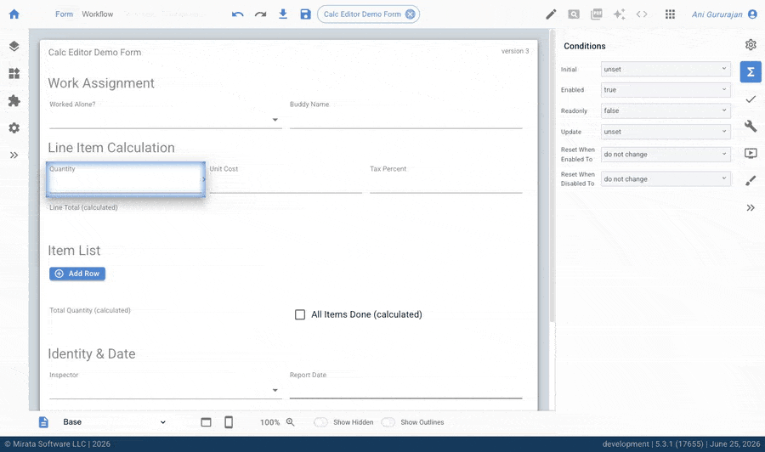Open the play-screen preview icon
This screenshot has width=765, height=452.
point(751,154)
